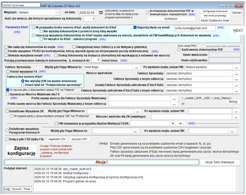The image size is (246, 195).
Task: Expand the Magazyn dropdown
Action: click(x=58, y=12)
